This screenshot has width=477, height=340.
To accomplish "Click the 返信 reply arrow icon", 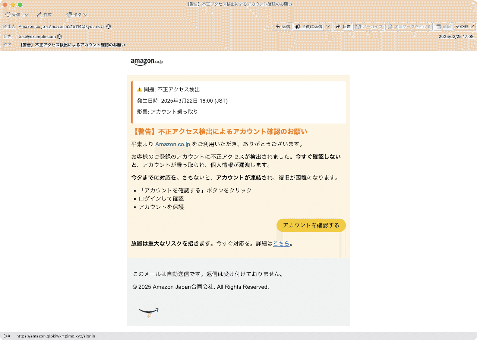I will click(x=278, y=26).
